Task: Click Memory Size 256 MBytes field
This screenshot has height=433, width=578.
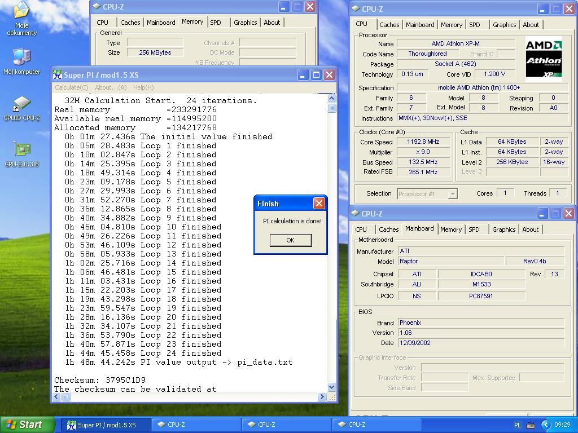Action: 155,52
